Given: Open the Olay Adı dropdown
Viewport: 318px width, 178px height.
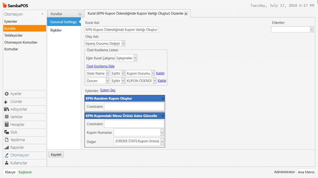Looking at the screenshot, I should [x=123, y=44].
